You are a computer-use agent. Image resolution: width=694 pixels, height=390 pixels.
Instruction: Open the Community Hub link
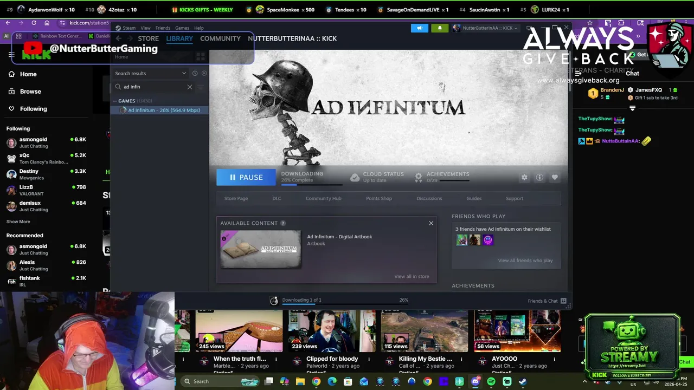(323, 198)
